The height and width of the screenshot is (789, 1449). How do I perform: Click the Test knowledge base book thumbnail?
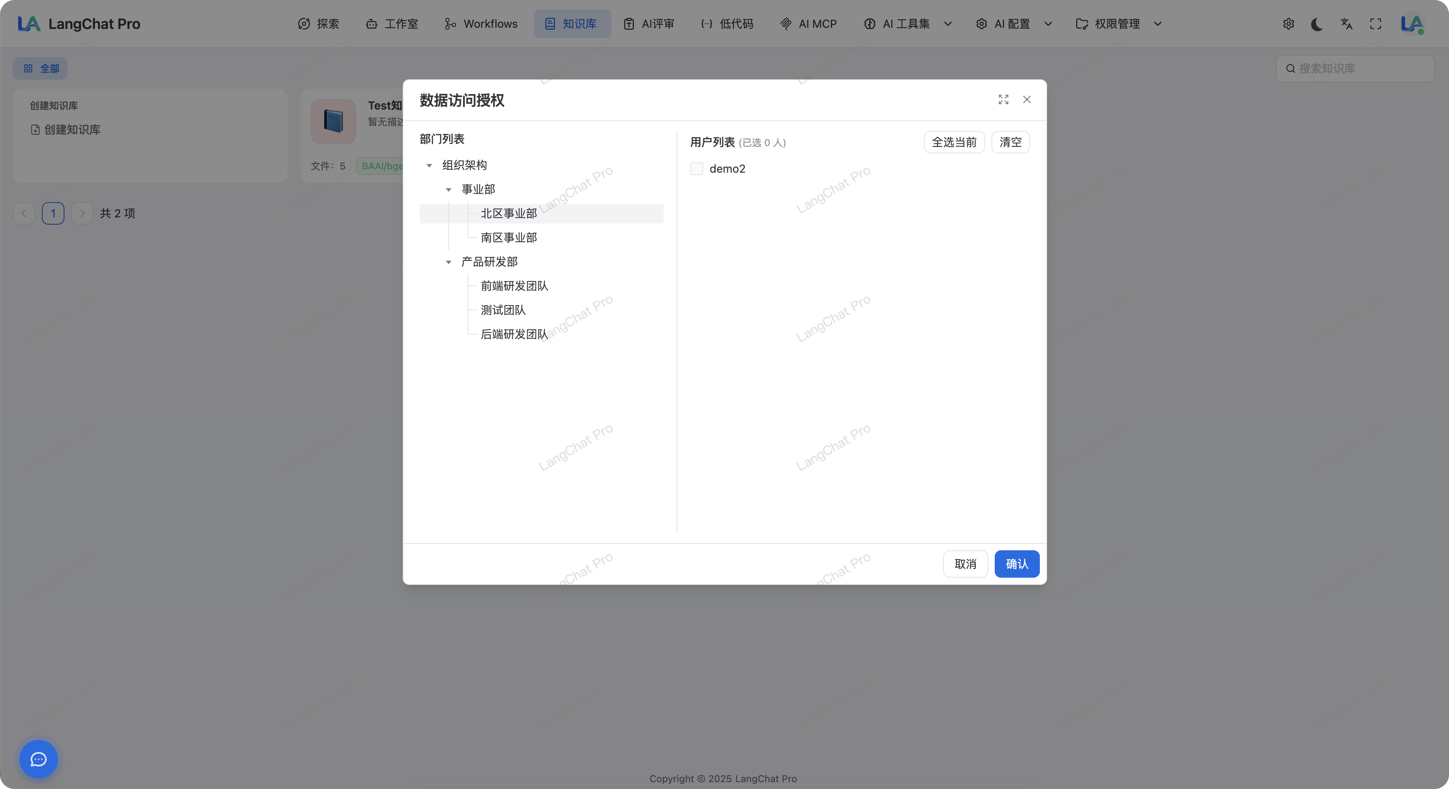(x=333, y=122)
